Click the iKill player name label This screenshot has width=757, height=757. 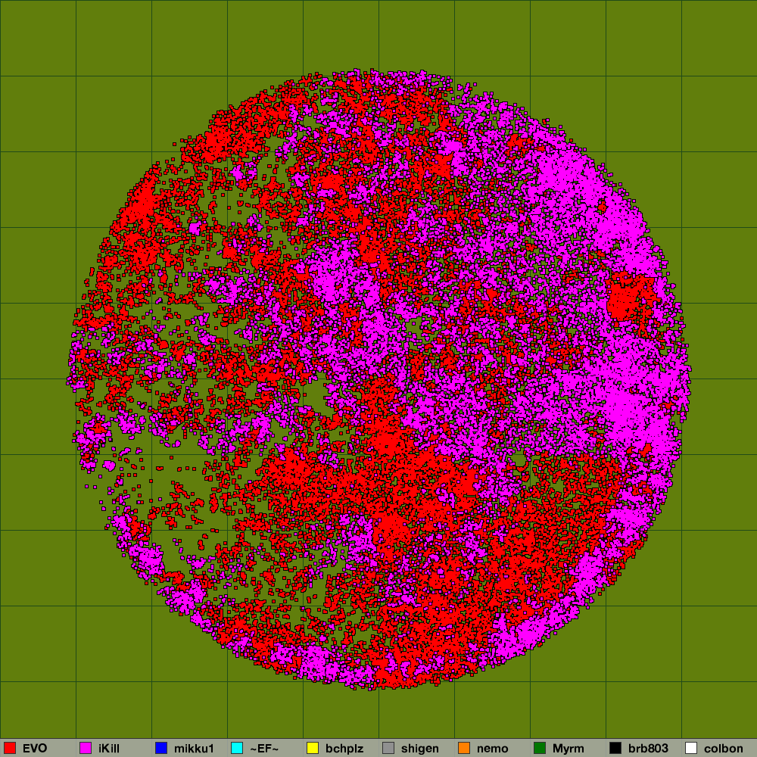coord(109,749)
